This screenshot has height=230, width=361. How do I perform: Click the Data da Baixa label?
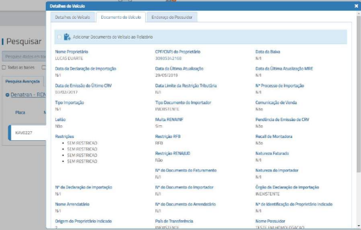[268, 52]
